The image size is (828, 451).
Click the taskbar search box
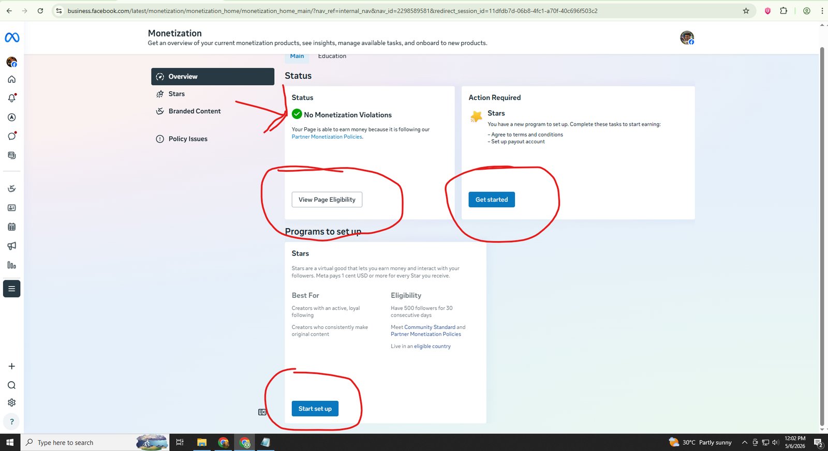click(x=95, y=442)
